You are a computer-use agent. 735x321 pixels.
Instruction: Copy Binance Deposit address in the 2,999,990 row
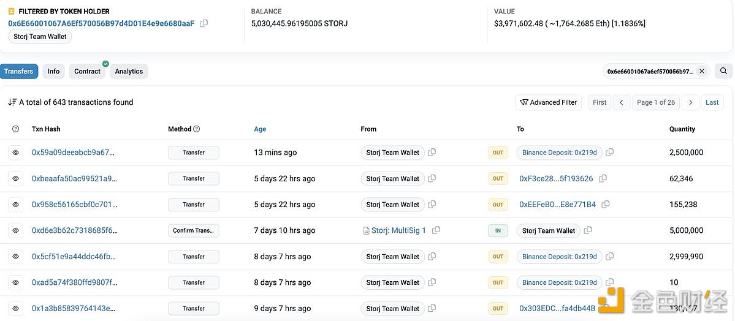pos(609,256)
